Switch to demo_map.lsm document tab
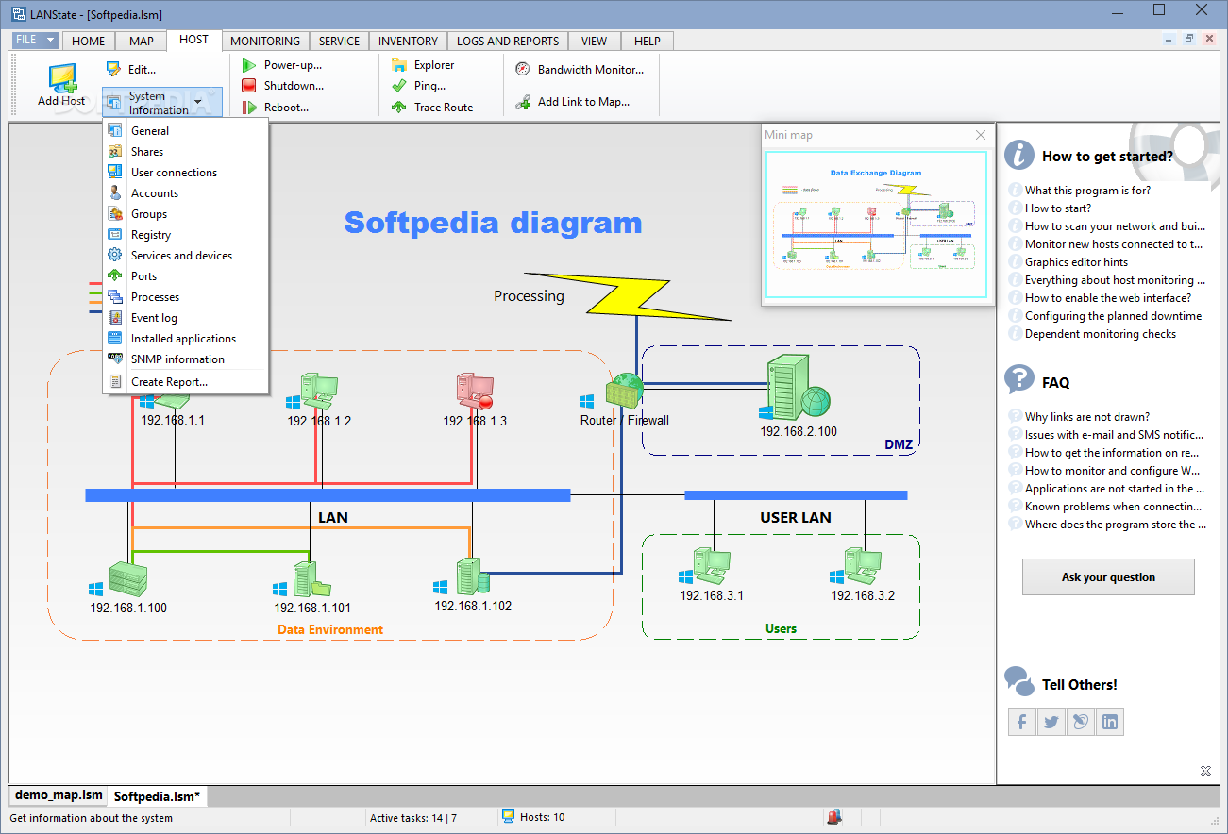 pyautogui.click(x=59, y=795)
